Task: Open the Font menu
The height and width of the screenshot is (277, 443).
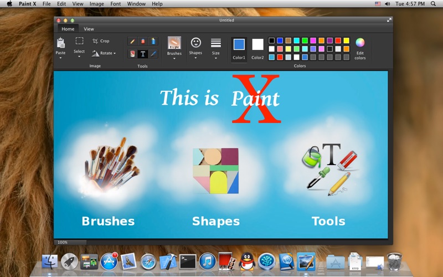Action: pyautogui.click(x=115, y=3)
